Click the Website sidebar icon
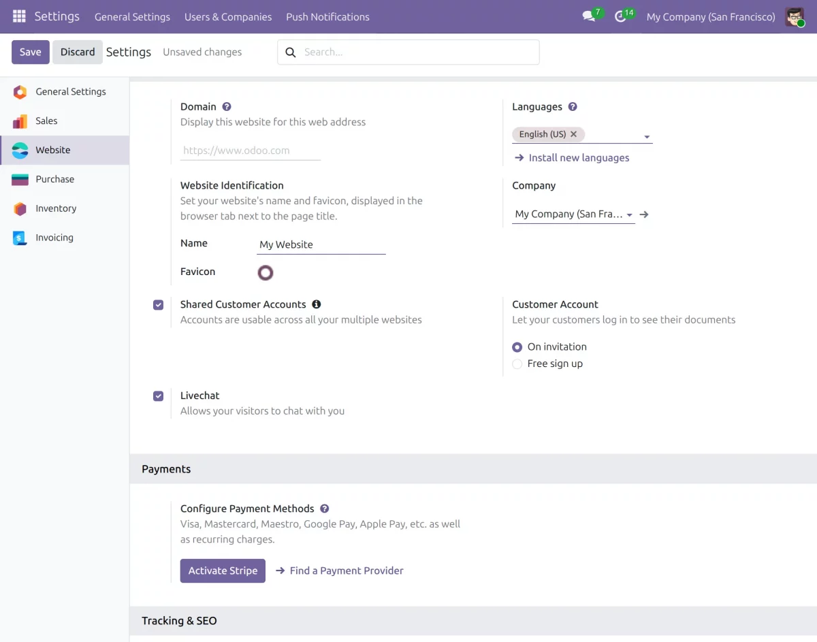Image resolution: width=817 pixels, height=642 pixels. pos(20,150)
